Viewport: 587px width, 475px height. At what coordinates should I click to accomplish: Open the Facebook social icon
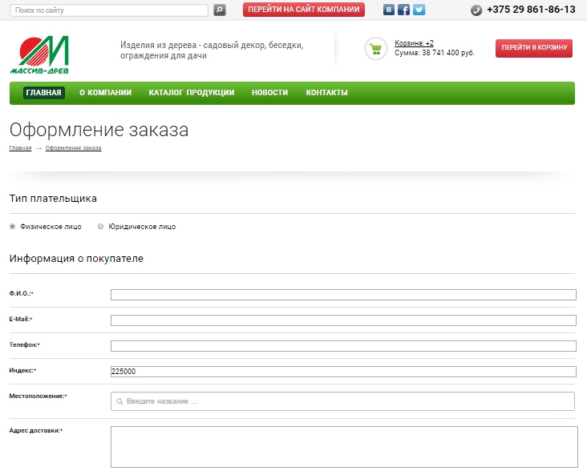tap(403, 10)
